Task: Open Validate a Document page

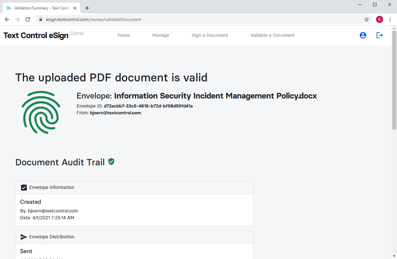Action: [x=272, y=35]
